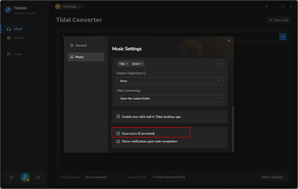Click the Music Settings heading
Image resolution: width=298 pixels, height=189 pixels.
click(x=127, y=49)
